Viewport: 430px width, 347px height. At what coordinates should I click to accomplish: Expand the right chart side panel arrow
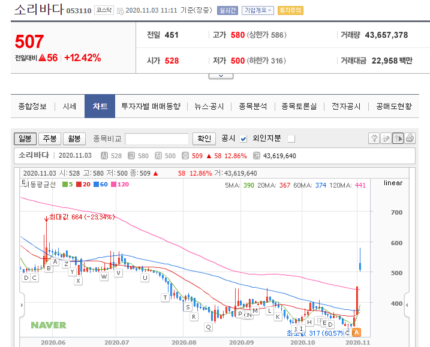(x=407, y=305)
